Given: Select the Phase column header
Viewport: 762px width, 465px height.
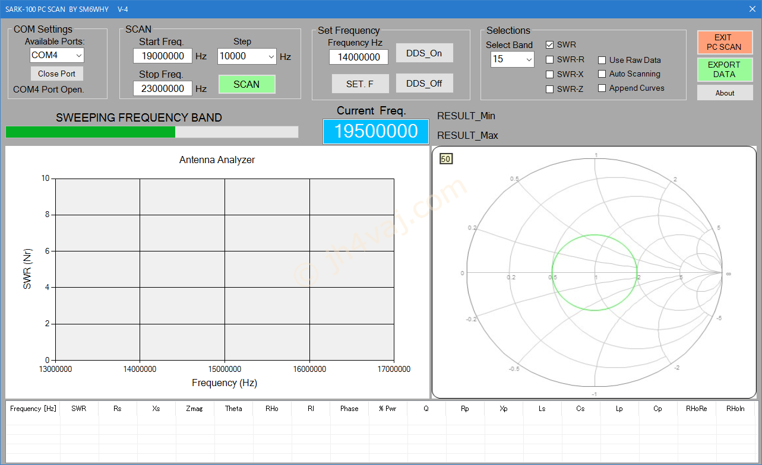Looking at the screenshot, I should coord(349,408).
